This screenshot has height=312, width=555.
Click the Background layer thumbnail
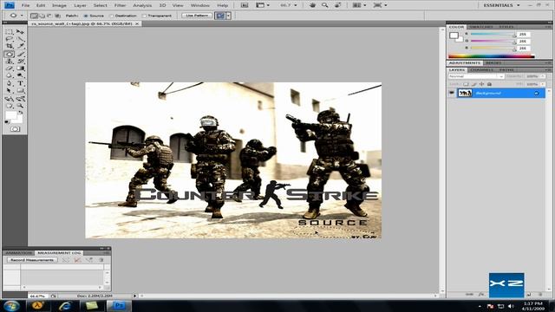point(465,93)
